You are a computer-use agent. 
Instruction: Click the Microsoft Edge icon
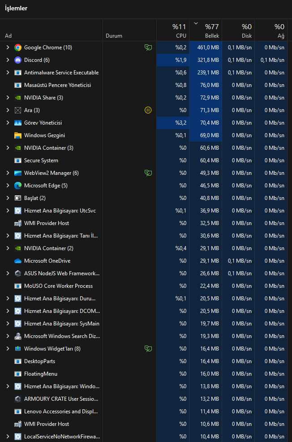(x=18, y=186)
